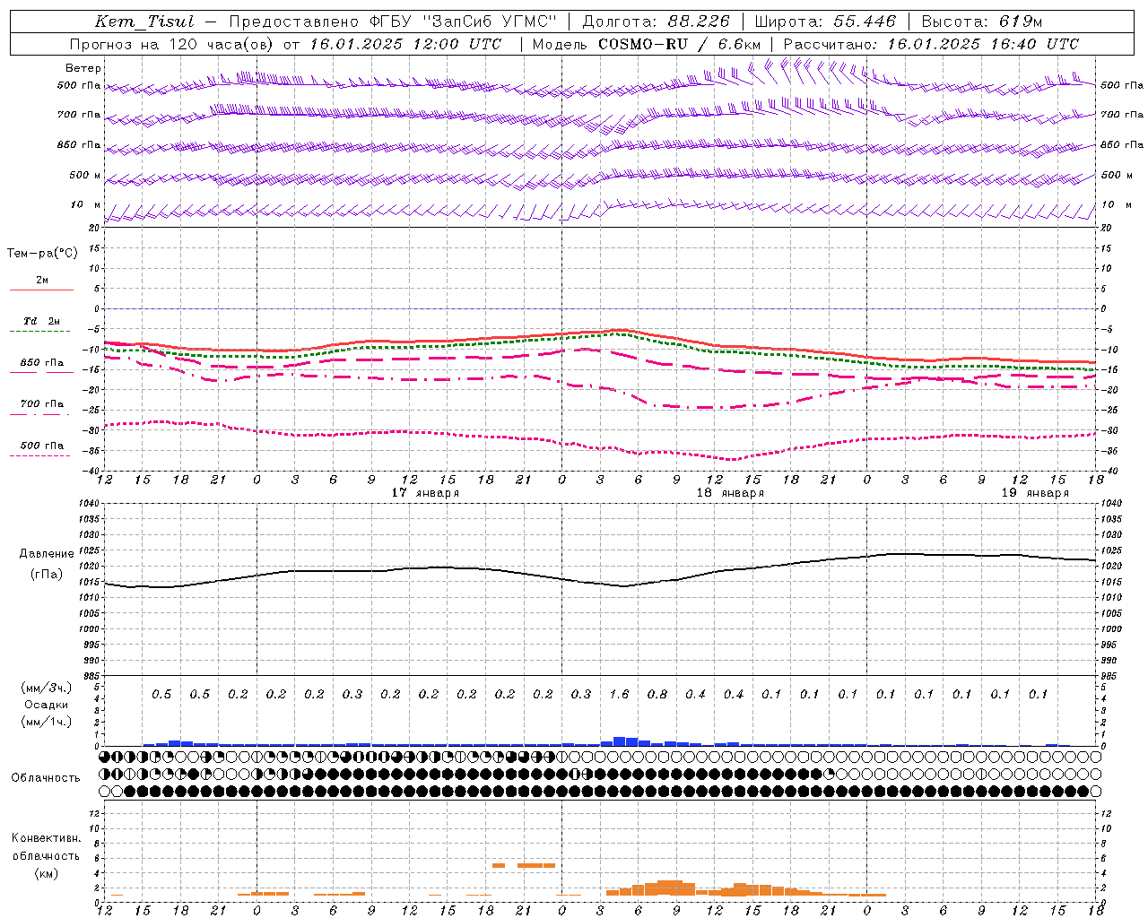
Task: Click the Модель COSMO-RU / 6.6км label
Action: (647, 44)
